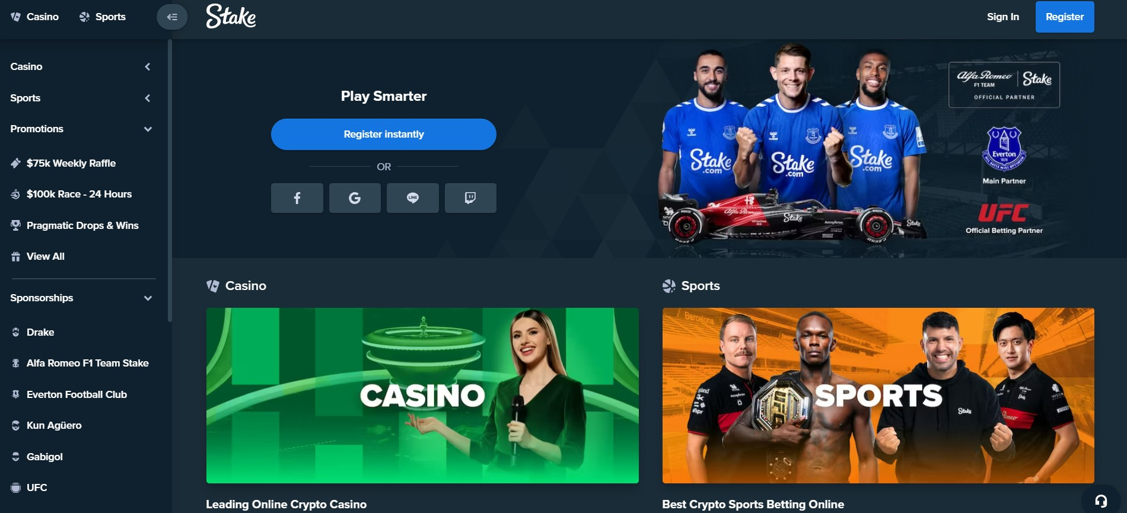Open the CASINO banner thumbnail
This screenshot has height=513, width=1127.
coord(422,395)
